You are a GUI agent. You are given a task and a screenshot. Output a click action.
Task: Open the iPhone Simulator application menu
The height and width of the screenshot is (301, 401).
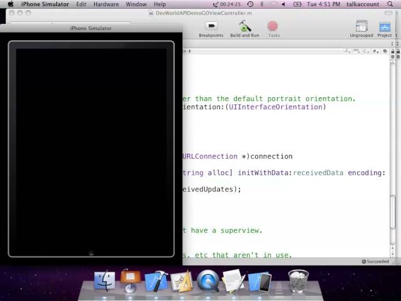coord(45,4)
